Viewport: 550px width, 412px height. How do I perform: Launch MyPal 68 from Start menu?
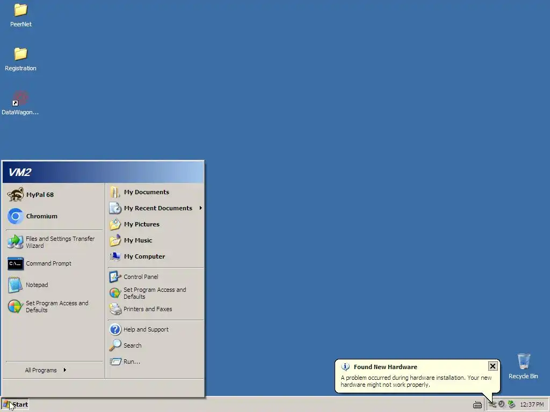54,195
